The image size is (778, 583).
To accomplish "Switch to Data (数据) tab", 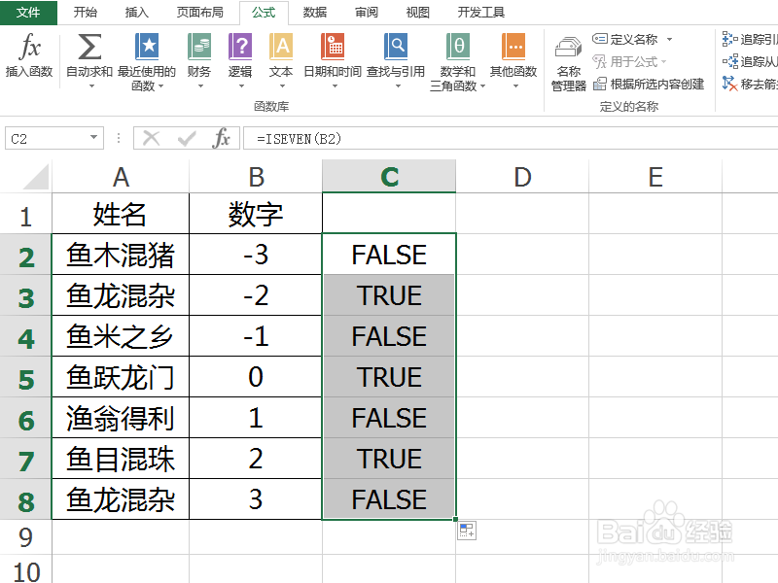I will tap(315, 13).
